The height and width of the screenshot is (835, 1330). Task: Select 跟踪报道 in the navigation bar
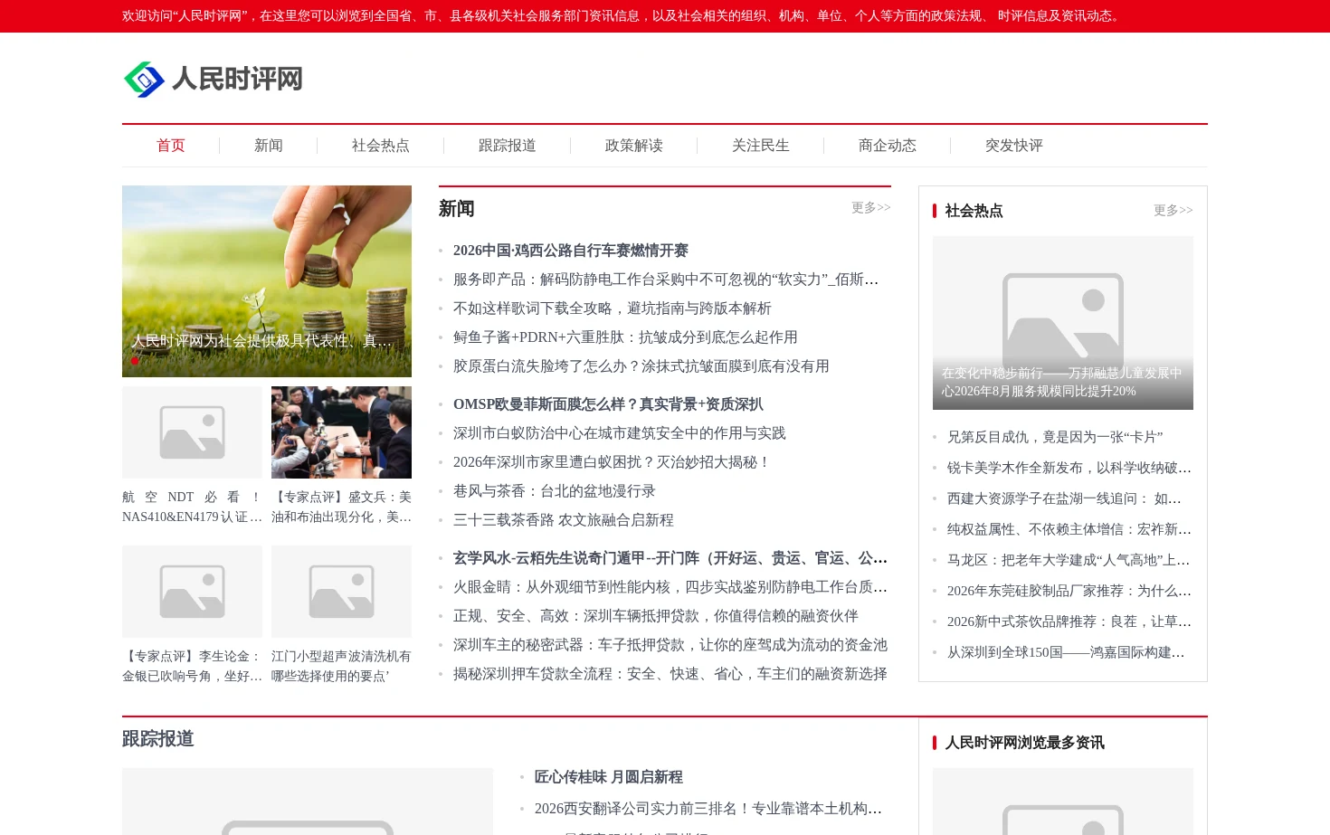click(508, 146)
